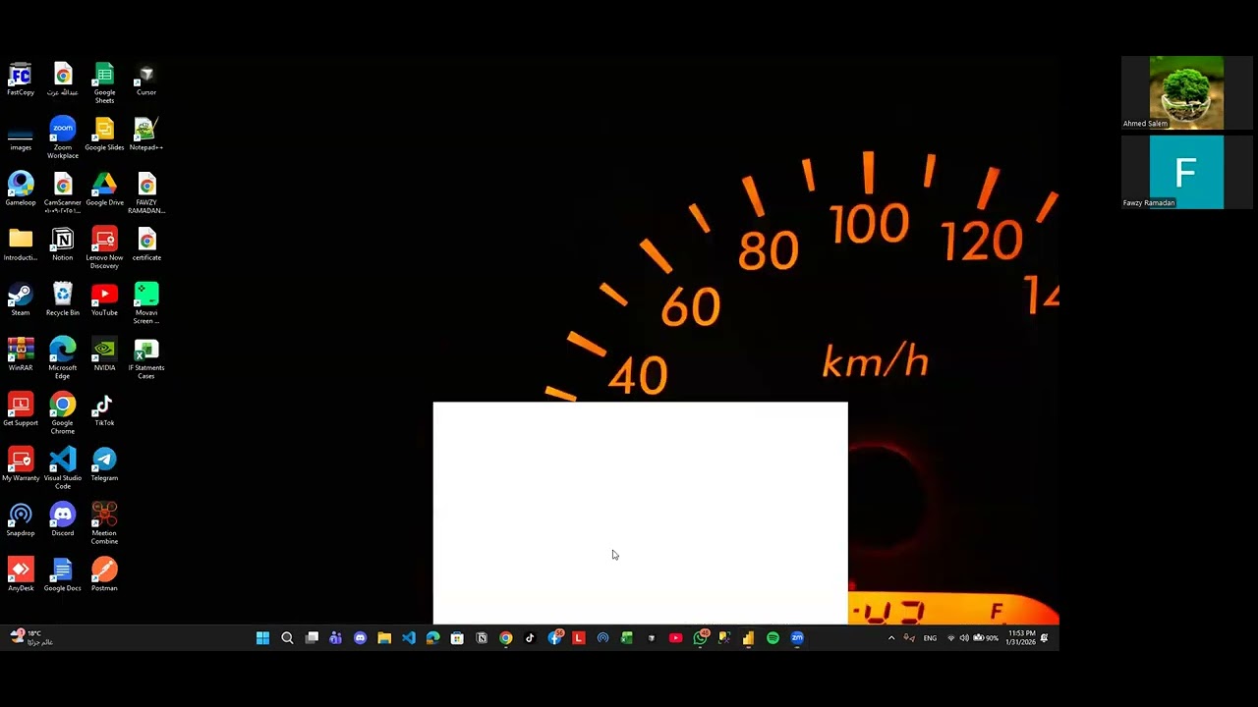Open the notifications bell icon
The height and width of the screenshot is (707, 1258).
pyautogui.click(x=1045, y=638)
